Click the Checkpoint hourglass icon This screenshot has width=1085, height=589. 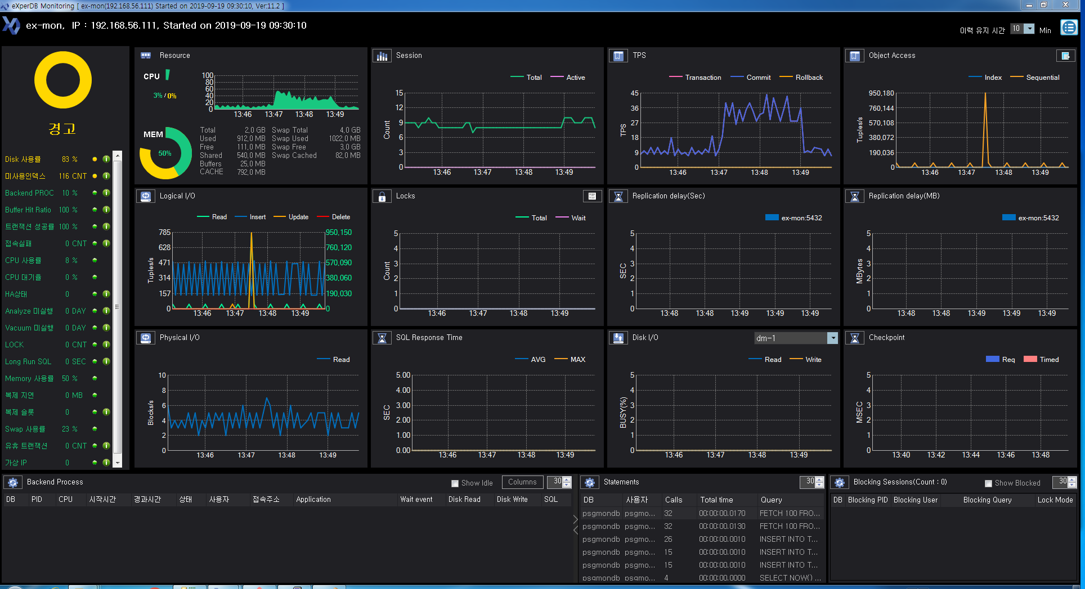coord(855,338)
